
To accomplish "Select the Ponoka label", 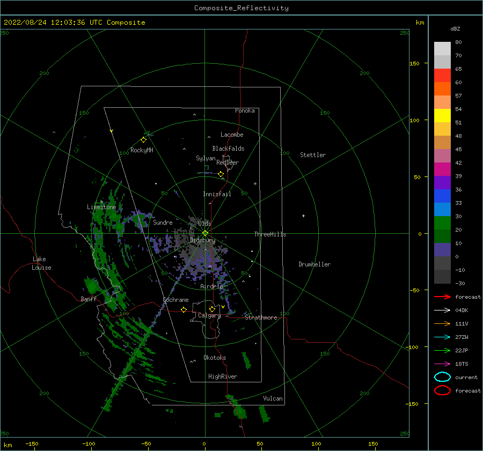I will point(245,110).
